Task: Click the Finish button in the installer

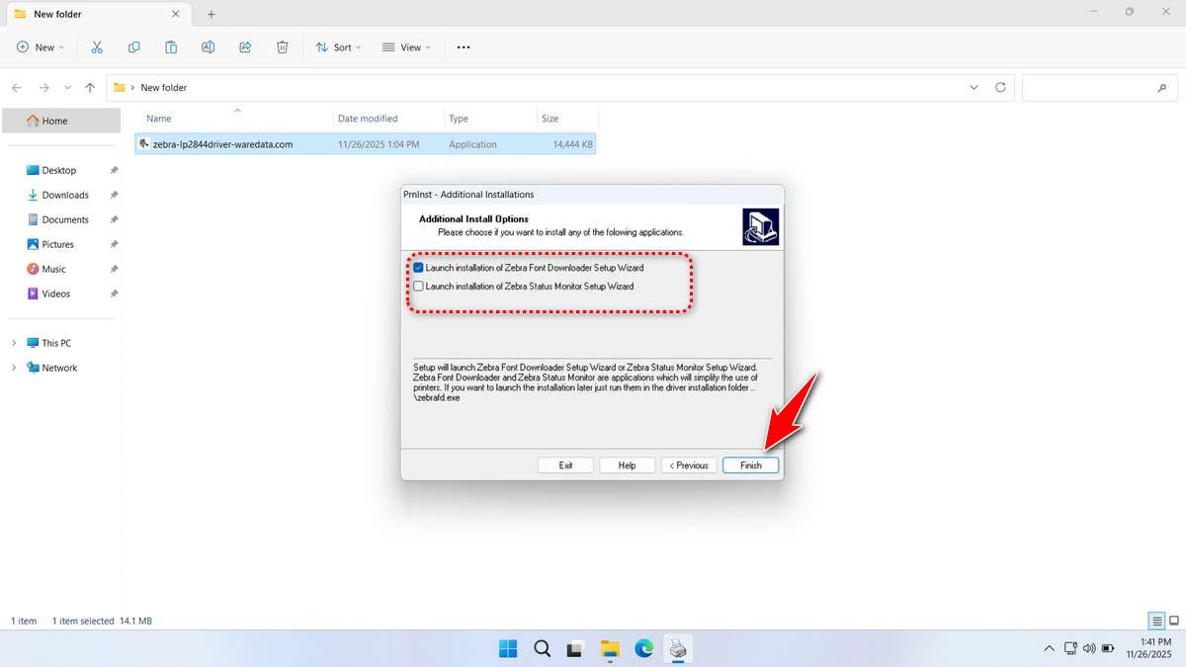Action: point(749,464)
